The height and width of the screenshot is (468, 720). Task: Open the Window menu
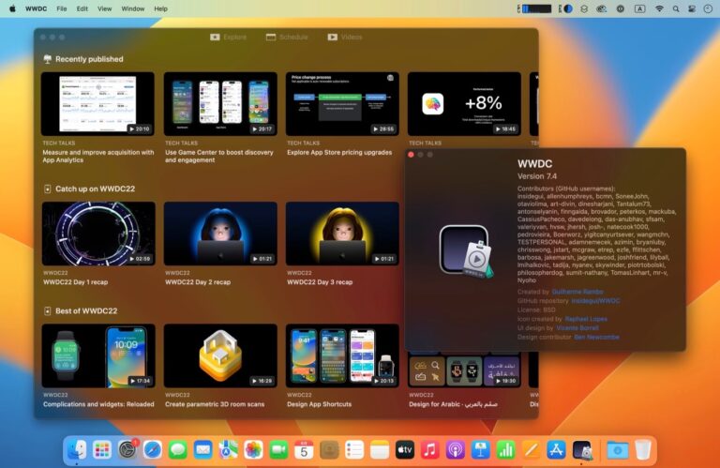click(133, 8)
